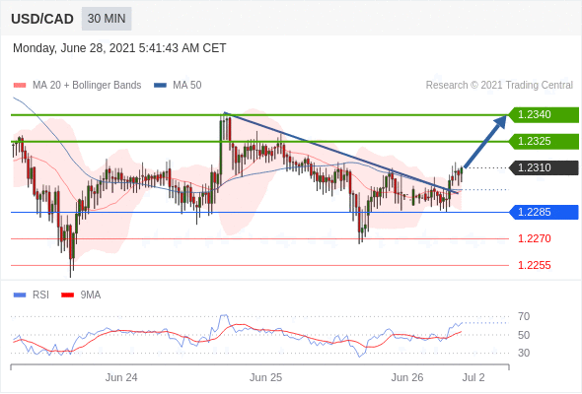Click the Research © 2021 Trading Central credit

[499, 86]
